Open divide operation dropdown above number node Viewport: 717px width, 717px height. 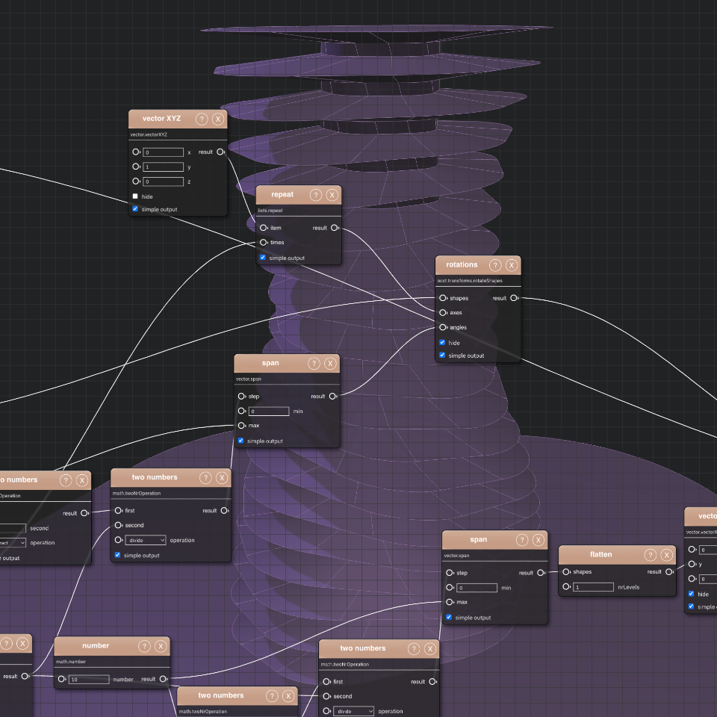[x=146, y=540]
